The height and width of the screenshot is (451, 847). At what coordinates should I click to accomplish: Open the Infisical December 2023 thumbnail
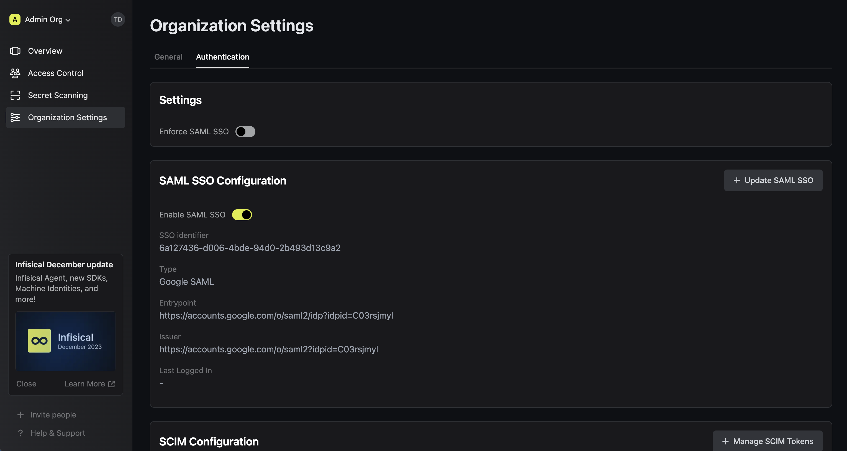[65, 341]
